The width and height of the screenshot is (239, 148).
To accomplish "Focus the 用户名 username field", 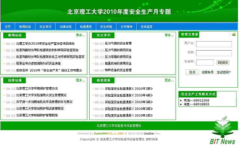I will click(x=214, y=44).
